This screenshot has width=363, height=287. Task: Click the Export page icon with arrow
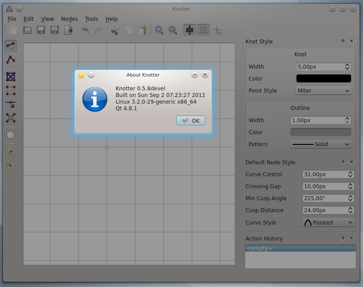[x=68, y=30]
